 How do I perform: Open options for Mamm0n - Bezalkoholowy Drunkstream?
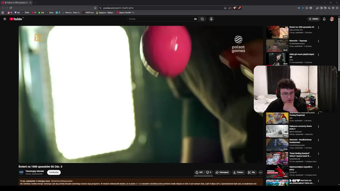[318, 140]
